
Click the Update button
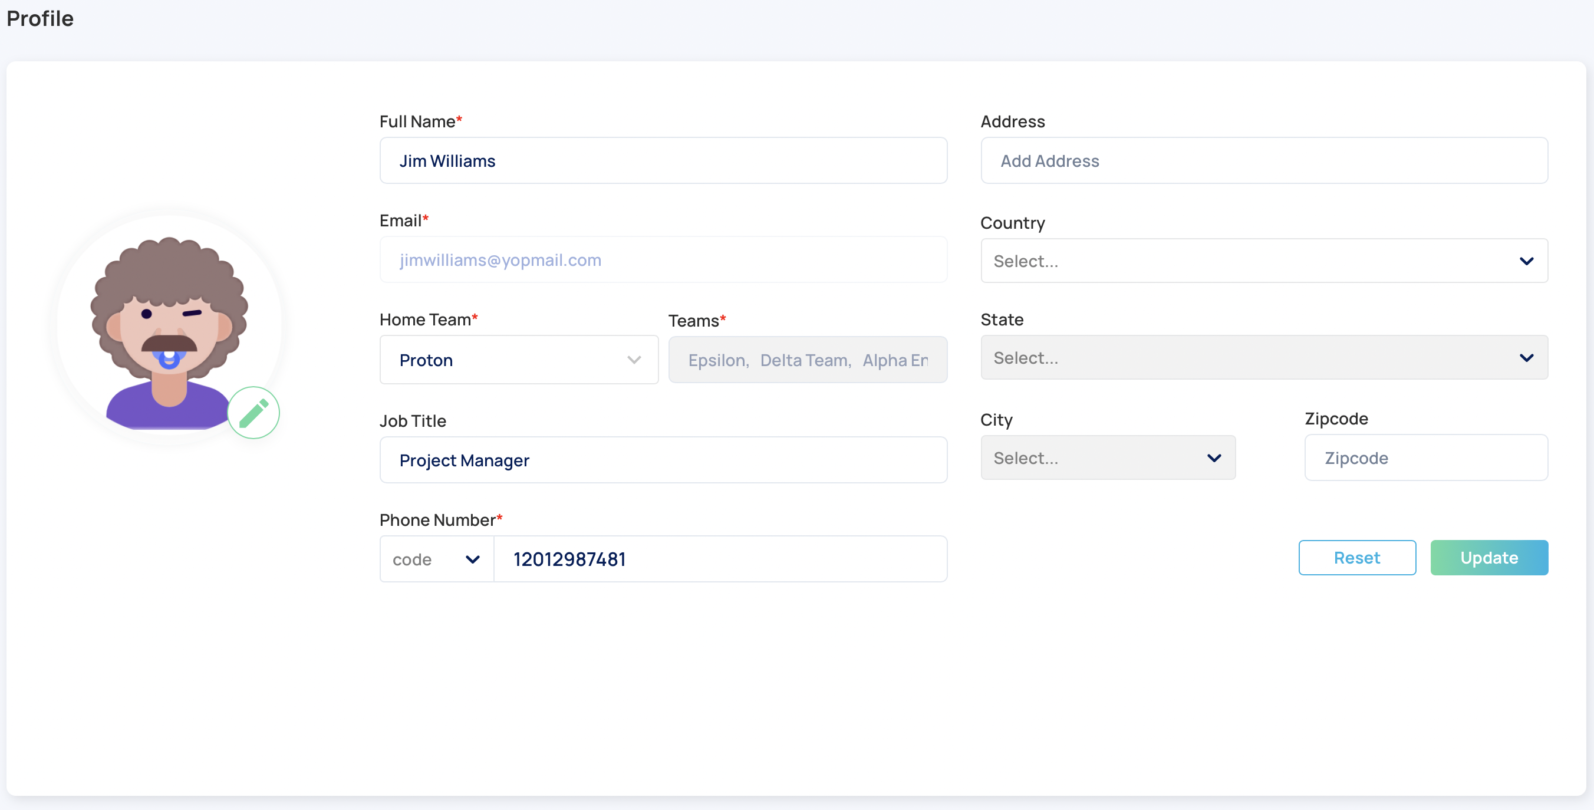tap(1489, 557)
